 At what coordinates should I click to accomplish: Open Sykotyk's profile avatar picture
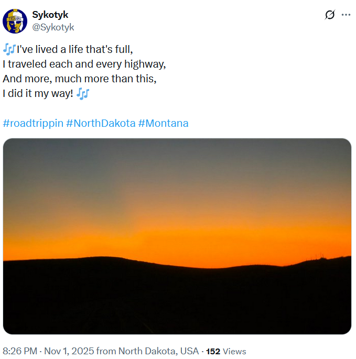pos(15,21)
